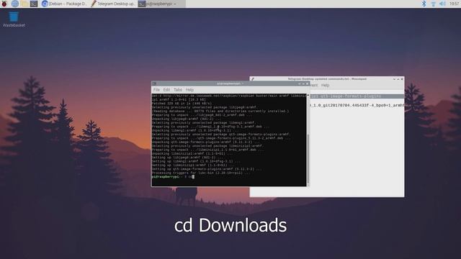
Task: Switch to Telegram Desktop Mousepad taskbar item
Action: point(113,4)
